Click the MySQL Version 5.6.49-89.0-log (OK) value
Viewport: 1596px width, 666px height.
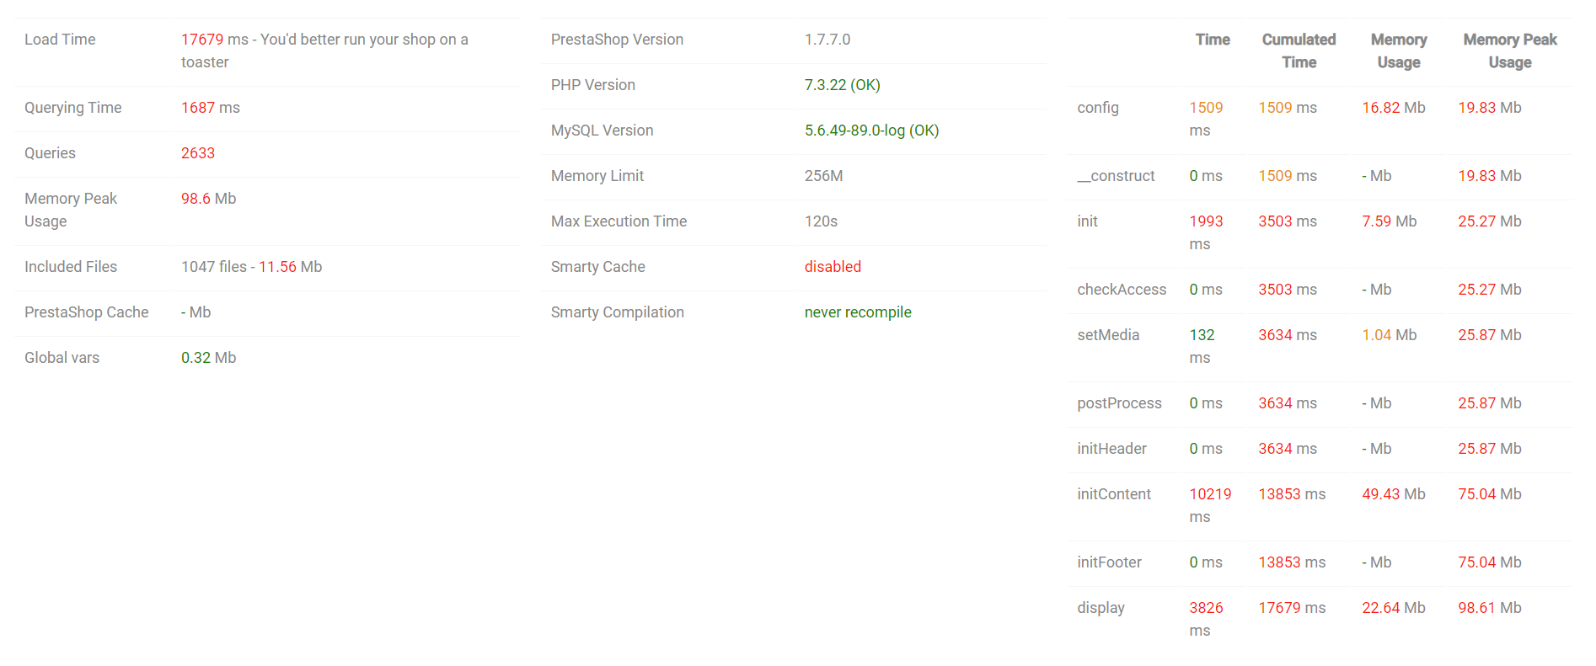pyautogui.click(x=872, y=131)
